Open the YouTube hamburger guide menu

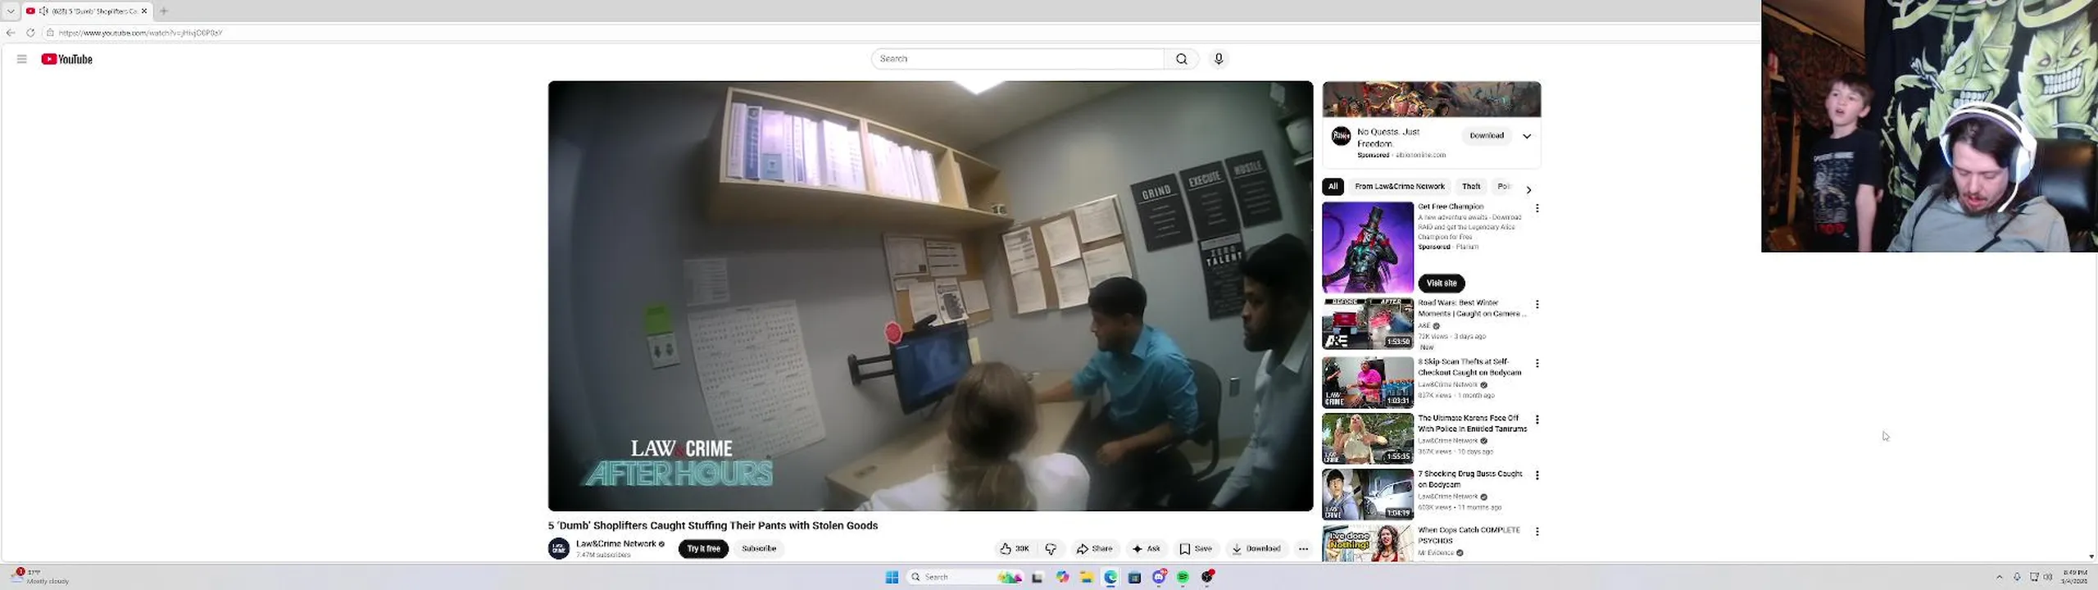tap(22, 59)
